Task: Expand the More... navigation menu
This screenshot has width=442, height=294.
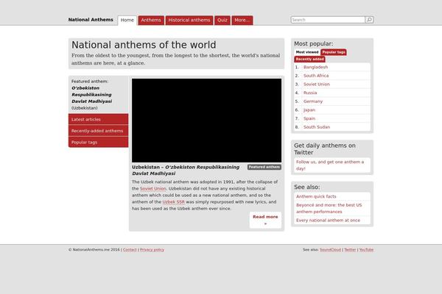Action: (242, 21)
